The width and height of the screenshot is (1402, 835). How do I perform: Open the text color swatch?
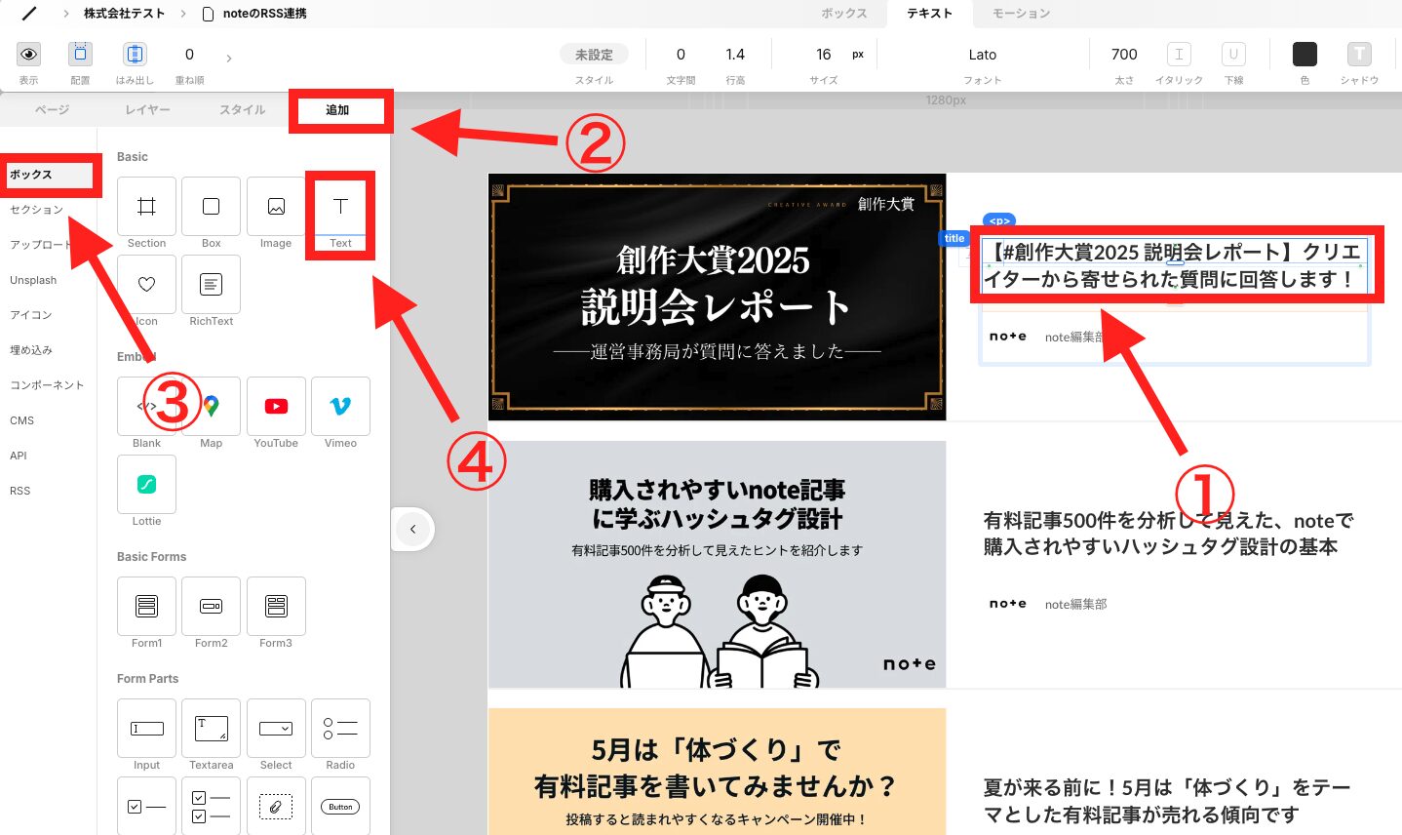tap(1305, 56)
